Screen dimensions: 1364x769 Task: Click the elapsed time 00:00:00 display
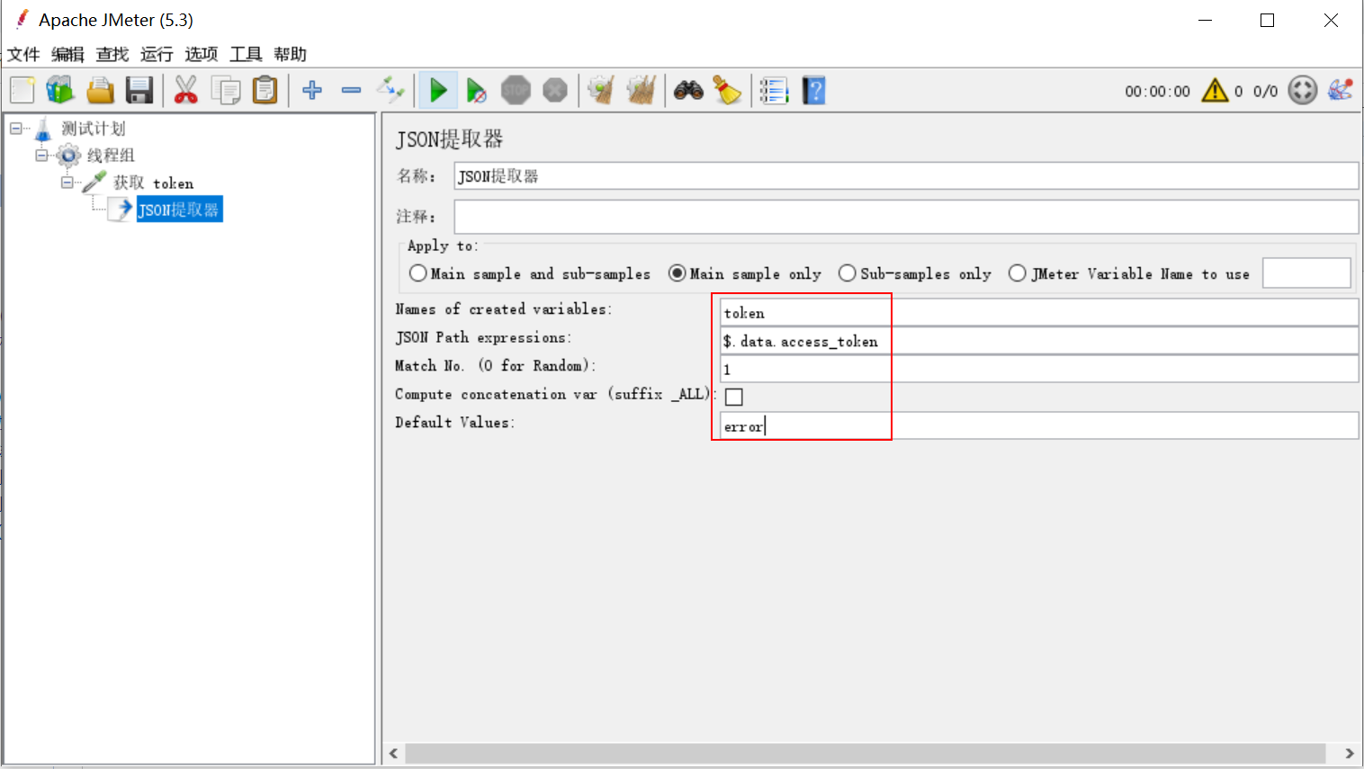1157,91
